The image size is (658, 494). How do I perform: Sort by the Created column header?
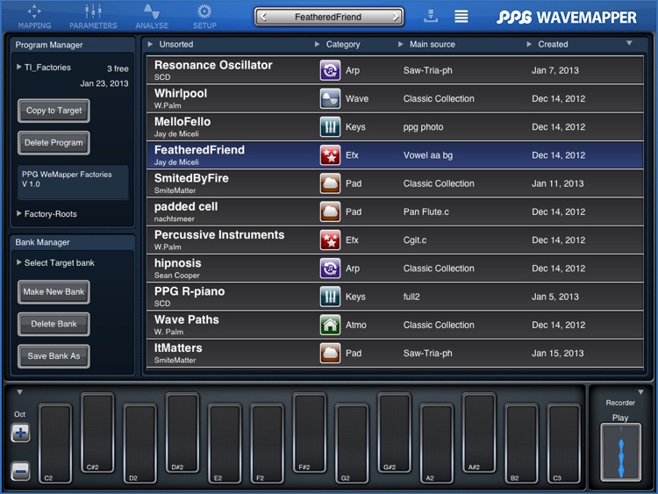coord(547,44)
